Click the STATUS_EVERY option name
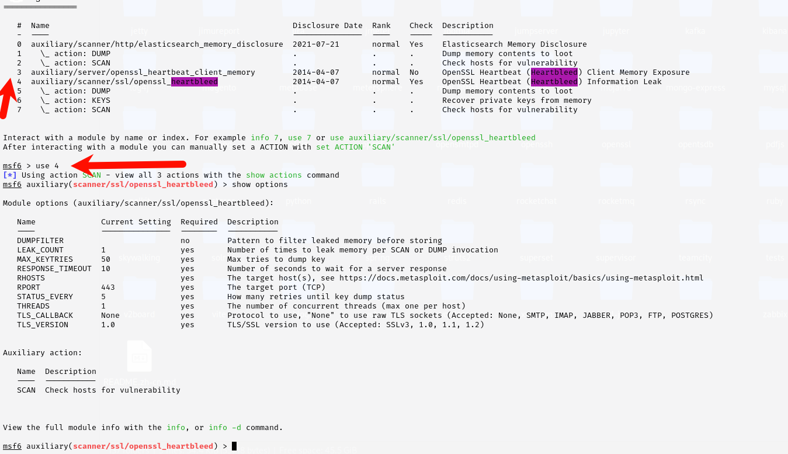The height and width of the screenshot is (454, 788). [x=45, y=297]
